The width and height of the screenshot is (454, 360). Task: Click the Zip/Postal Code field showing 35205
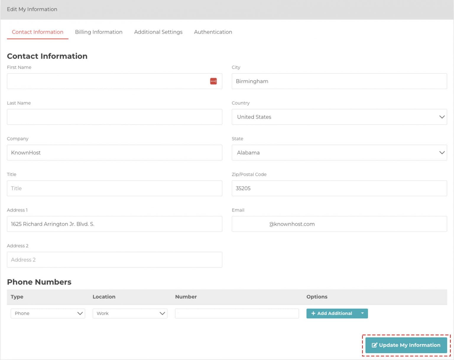pos(339,188)
